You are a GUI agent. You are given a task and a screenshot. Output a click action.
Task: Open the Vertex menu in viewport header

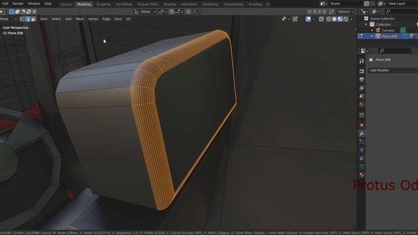(93, 19)
